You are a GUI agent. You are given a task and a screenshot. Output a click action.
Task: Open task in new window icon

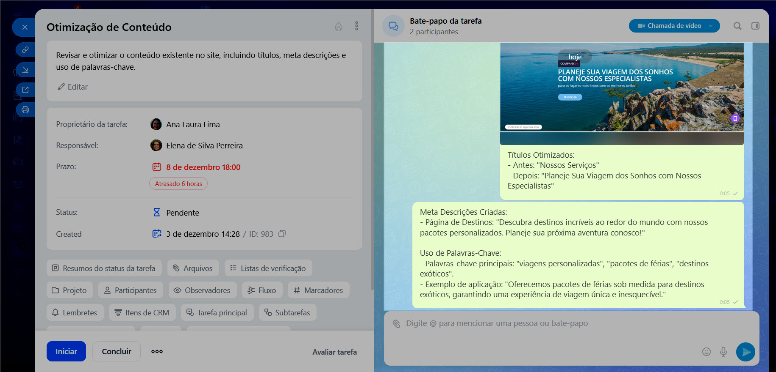coord(25,90)
